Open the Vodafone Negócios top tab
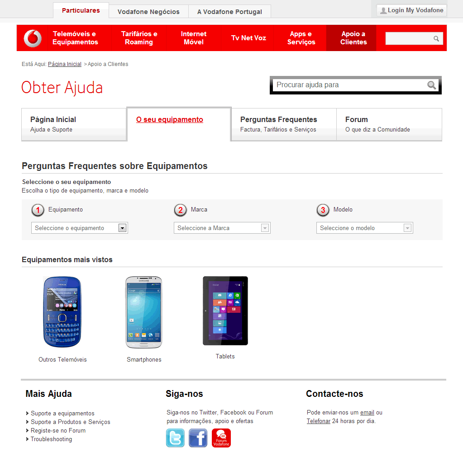The image size is (463, 452). click(148, 12)
